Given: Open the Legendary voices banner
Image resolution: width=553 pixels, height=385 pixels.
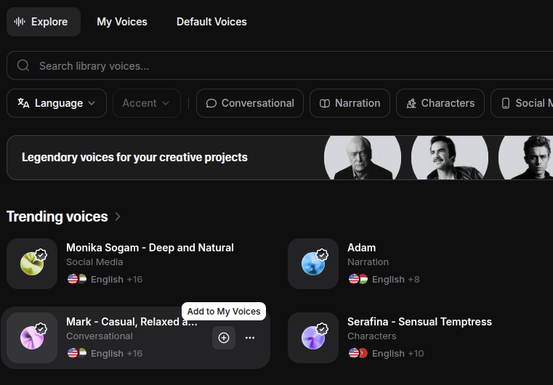Looking at the screenshot, I should [x=134, y=157].
